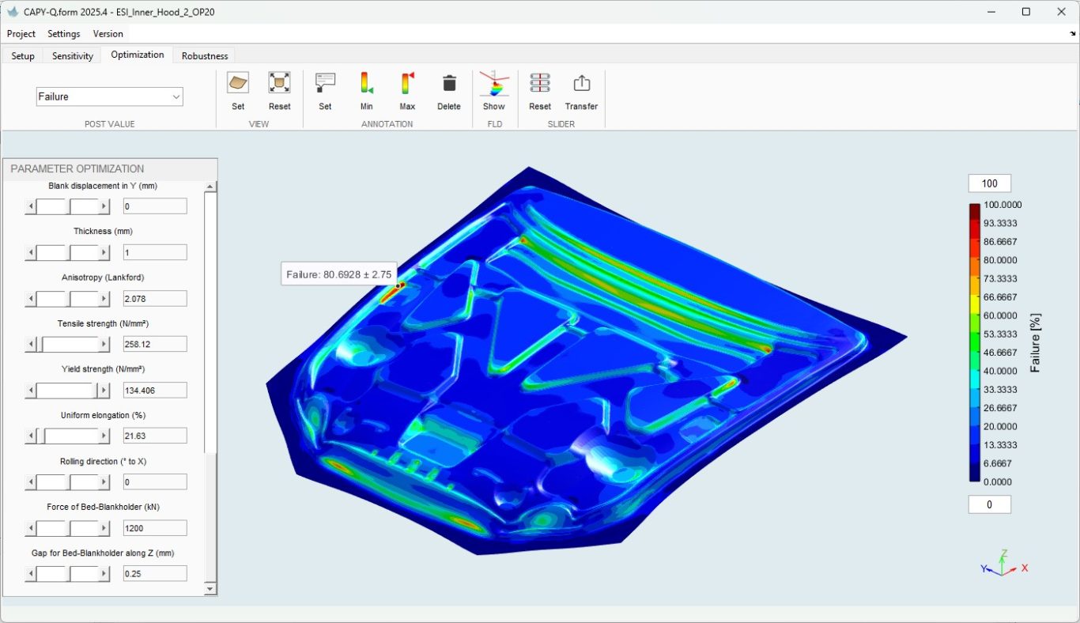
Task: Open the Failure post value dropdown
Action: pos(110,96)
